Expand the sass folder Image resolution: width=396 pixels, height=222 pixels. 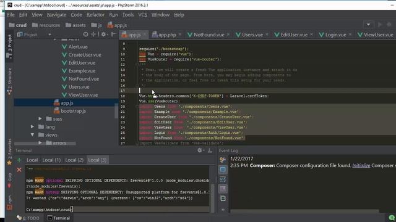(x=40, y=118)
